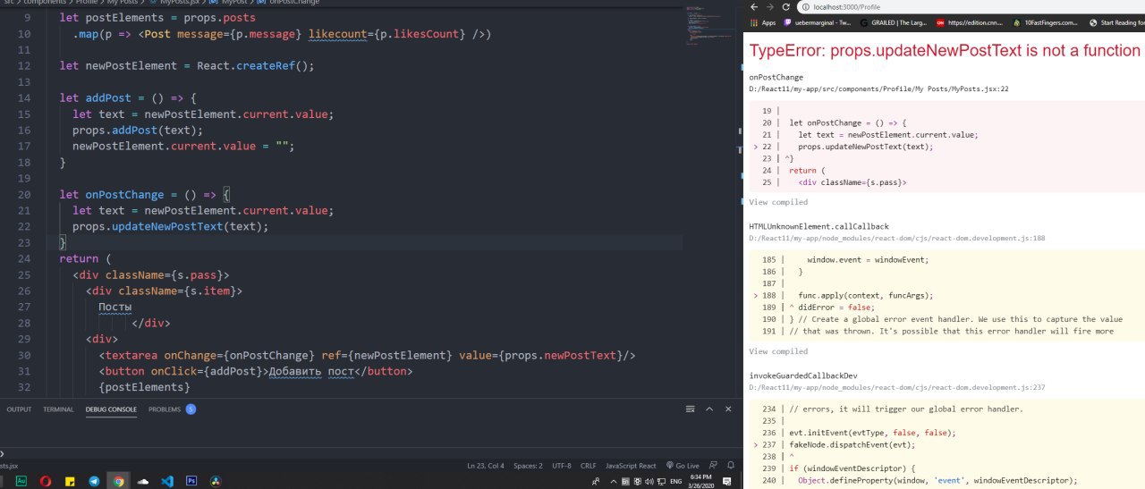Image resolution: width=1145 pixels, height=489 pixels.
Task: Switch to the TERMINAL panel tab
Action: [x=59, y=409]
